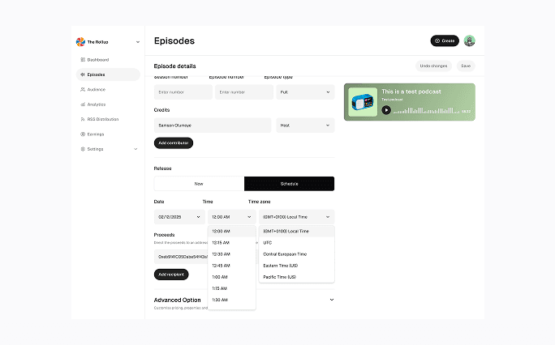Image resolution: width=555 pixels, height=345 pixels.
Task: Click the Earnings coin icon
Action: tap(83, 134)
